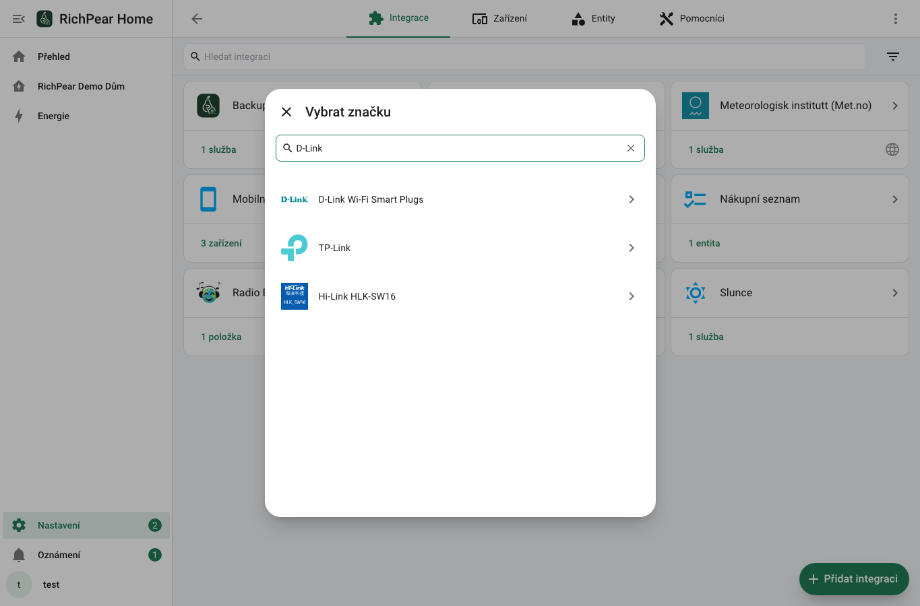The height and width of the screenshot is (606, 920).
Task: Click the Přehled home icon
Action: coord(19,57)
